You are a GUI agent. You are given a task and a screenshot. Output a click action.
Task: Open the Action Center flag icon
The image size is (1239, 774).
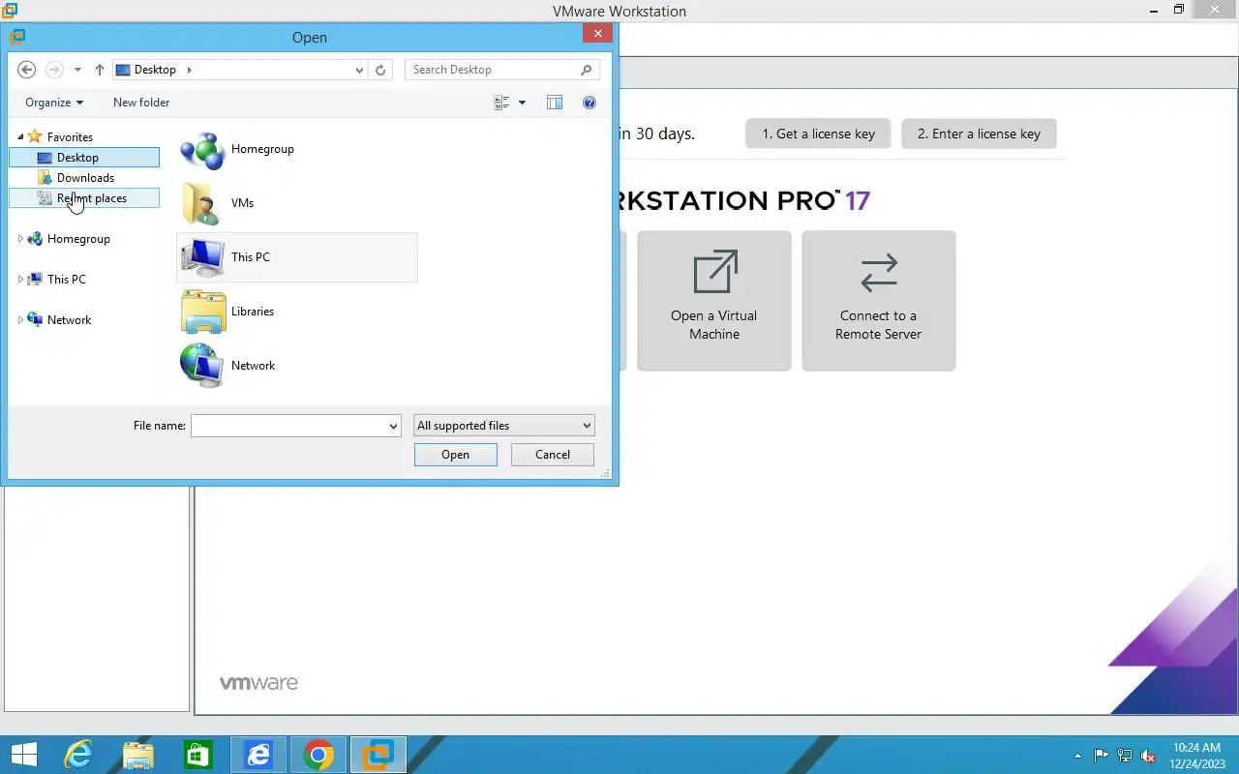tap(1102, 756)
